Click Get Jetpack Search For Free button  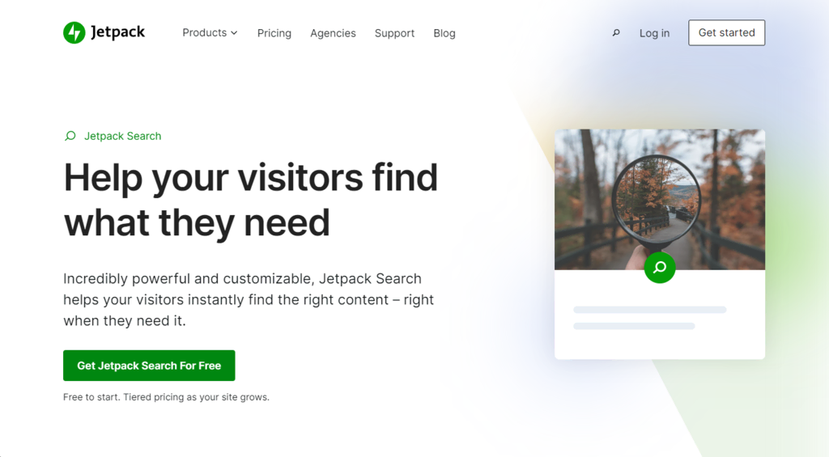point(149,366)
